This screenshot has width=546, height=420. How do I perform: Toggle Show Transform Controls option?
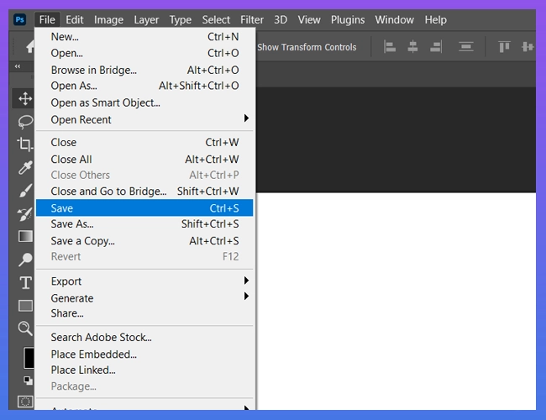(x=306, y=47)
